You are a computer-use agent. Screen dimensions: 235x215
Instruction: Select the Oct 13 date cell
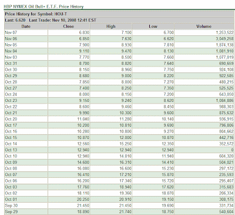coord(26,150)
